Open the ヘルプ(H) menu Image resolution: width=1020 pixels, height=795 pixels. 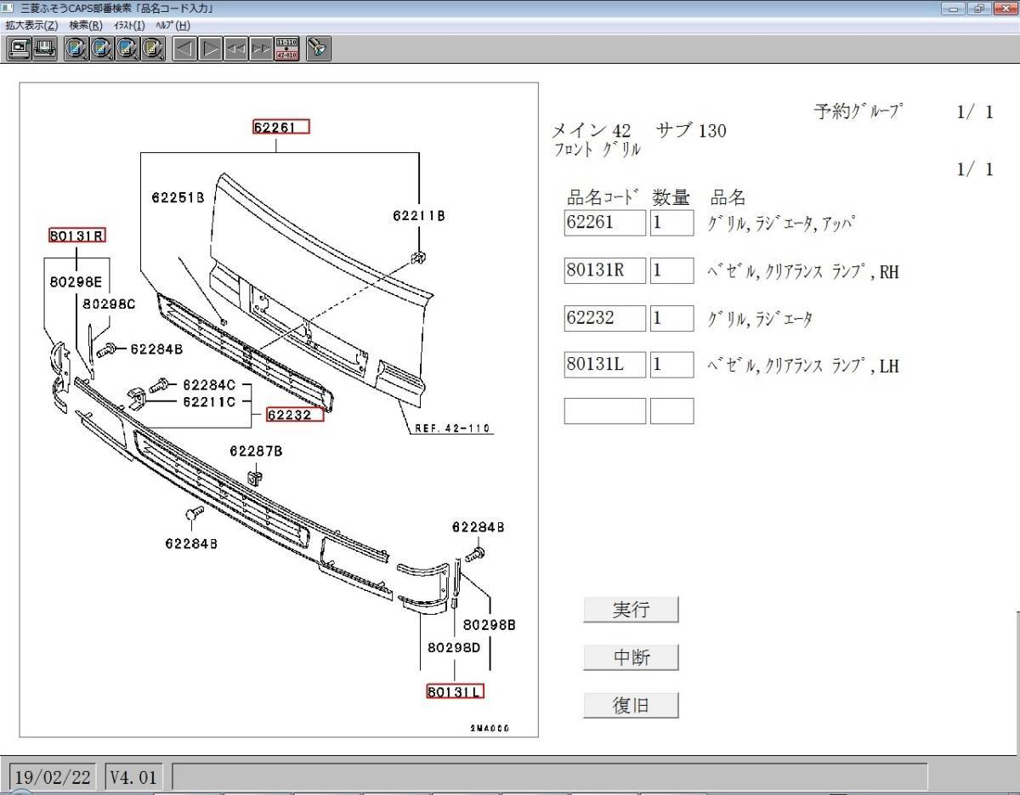pyautogui.click(x=173, y=26)
